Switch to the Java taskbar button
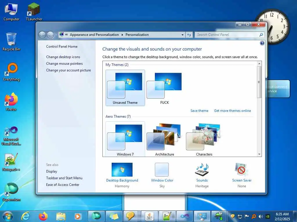The height and width of the screenshot is (222, 297). coord(149,216)
